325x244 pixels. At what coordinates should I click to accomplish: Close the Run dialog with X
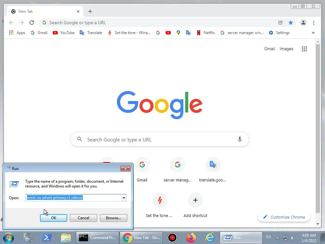(x=125, y=168)
